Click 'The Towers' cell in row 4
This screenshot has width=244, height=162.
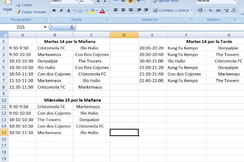tap(91, 61)
